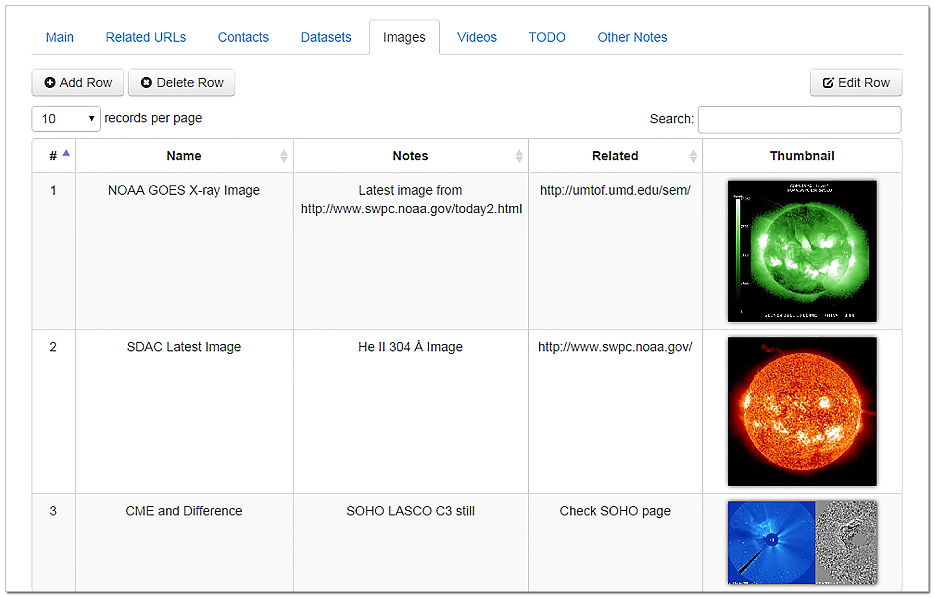Click the X icon on Delete Row

coord(146,83)
